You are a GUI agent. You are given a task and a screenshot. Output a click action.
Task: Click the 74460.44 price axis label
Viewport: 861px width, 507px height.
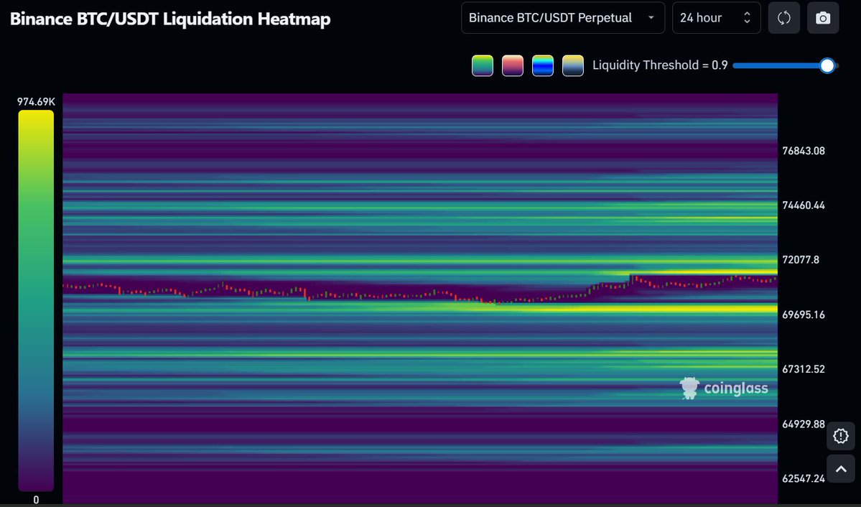pyautogui.click(x=804, y=205)
